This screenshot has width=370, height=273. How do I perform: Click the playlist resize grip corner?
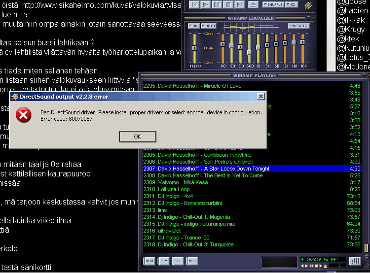(x=366, y=267)
